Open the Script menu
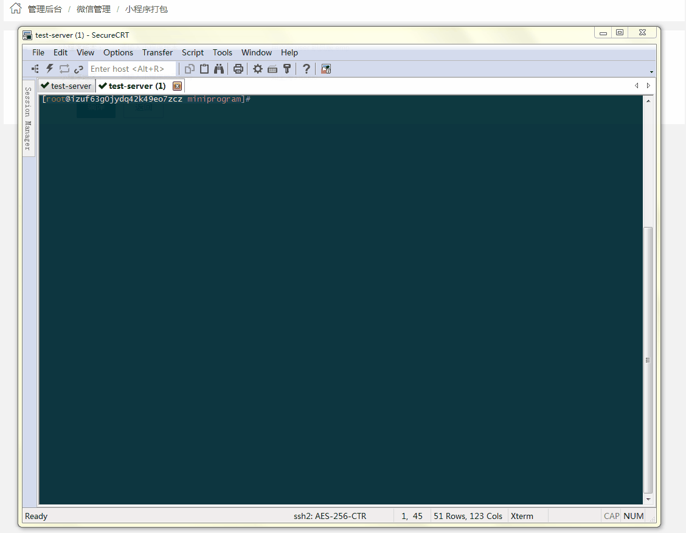The height and width of the screenshot is (533, 686). pos(193,52)
